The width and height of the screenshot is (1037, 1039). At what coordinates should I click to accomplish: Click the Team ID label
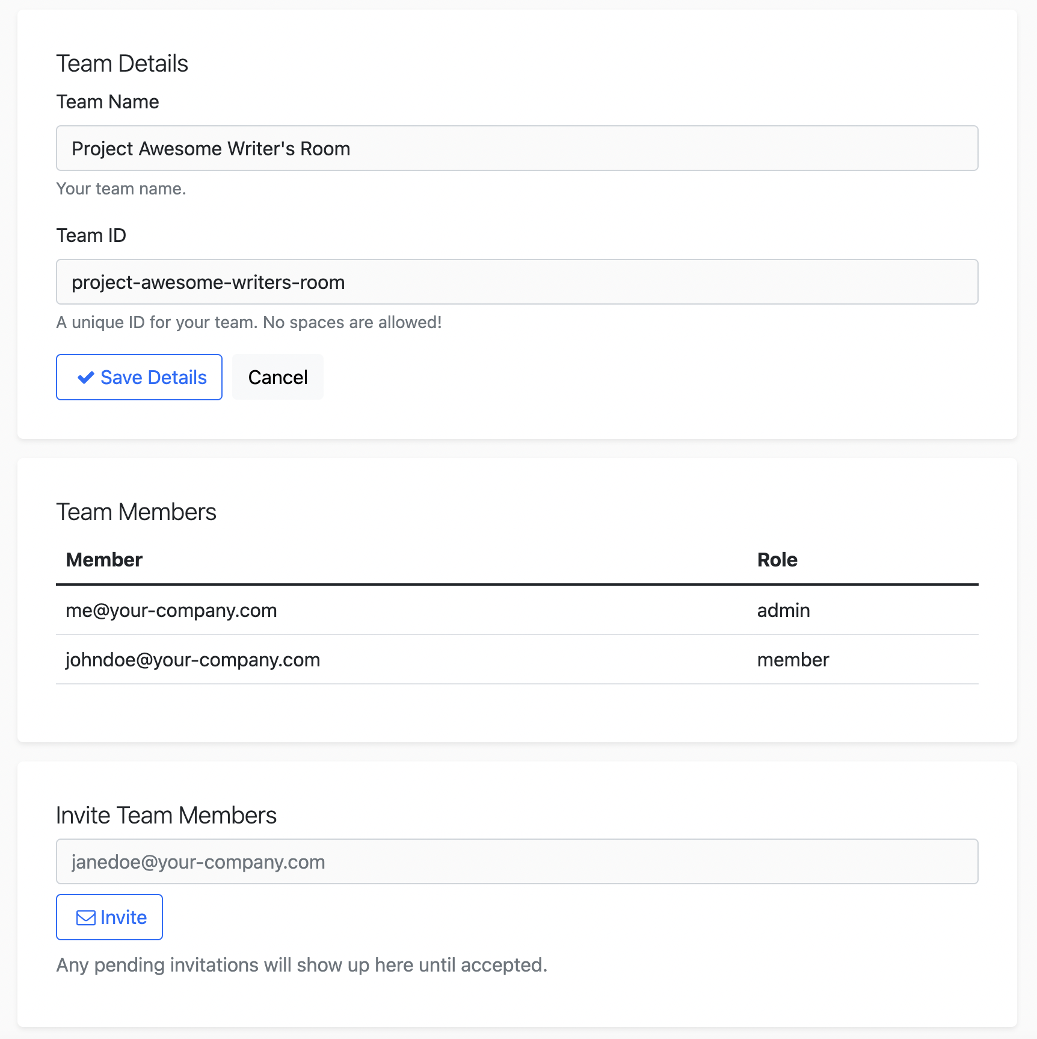pyautogui.click(x=91, y=235)
